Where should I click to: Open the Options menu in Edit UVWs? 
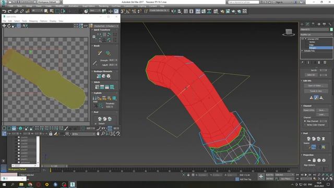pyautogui.click(x=44, y=21)
